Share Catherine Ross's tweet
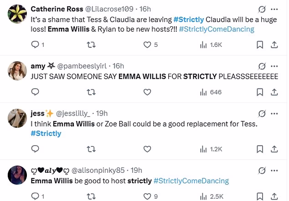 pyautogui.click(x=274, y=45)
